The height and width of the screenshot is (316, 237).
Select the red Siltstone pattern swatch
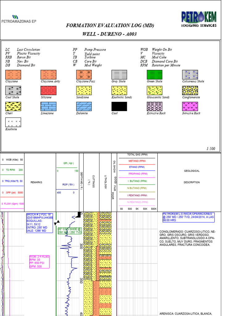click(x=48, y=90)
